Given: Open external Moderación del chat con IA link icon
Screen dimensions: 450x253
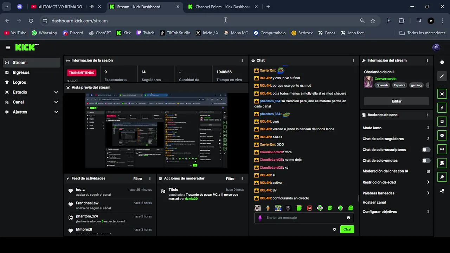Looking at the screenshot, I should tap(428, 171).
